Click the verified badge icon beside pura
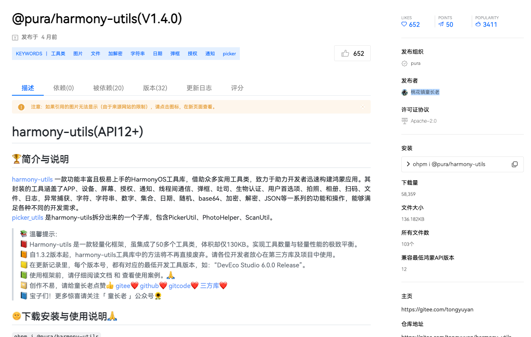Image resolution: width=531 pixels, height=337 pixels. click(x=405, y=64)
